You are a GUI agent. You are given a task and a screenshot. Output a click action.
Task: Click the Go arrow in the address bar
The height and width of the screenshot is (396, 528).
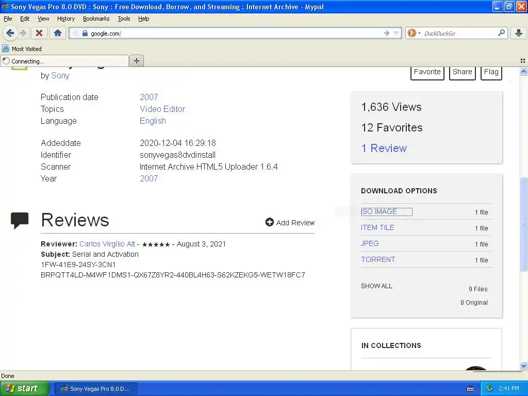click(x=387, y=33)
